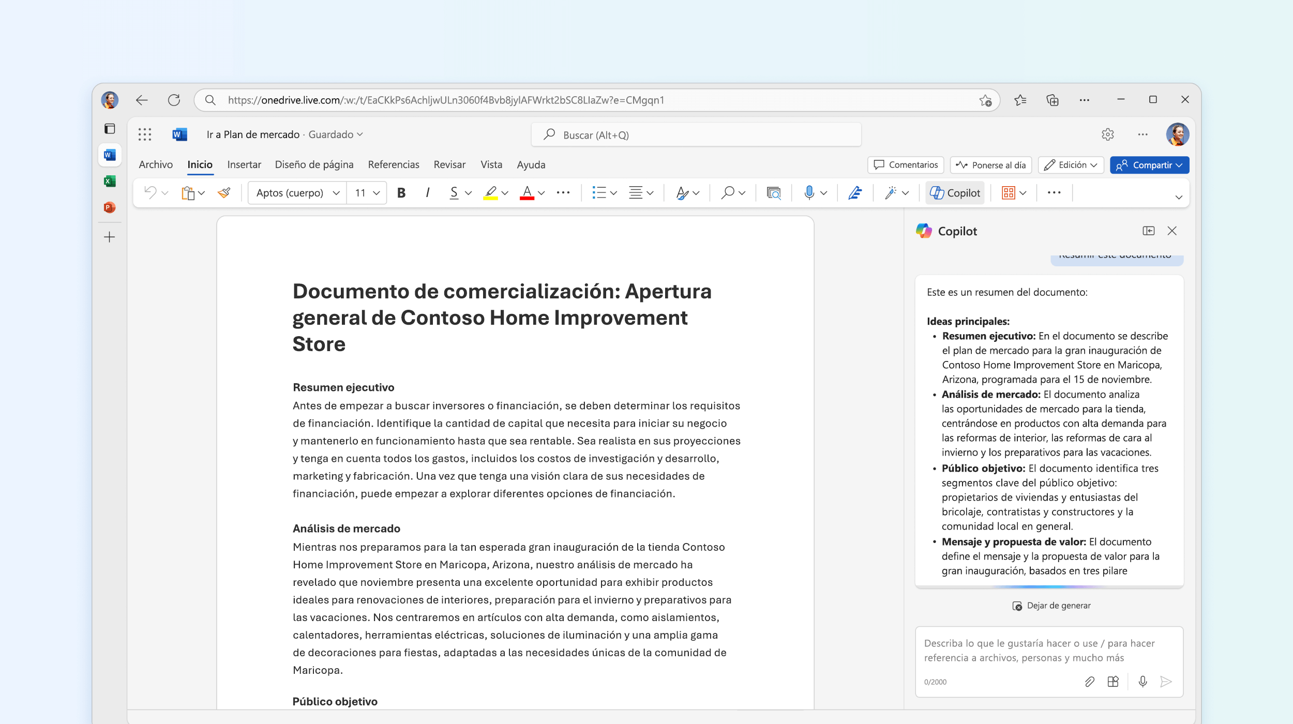This screenshot has width=1293, height=724.
Task: Click the browser refresh button
Action: click(174, 100)
